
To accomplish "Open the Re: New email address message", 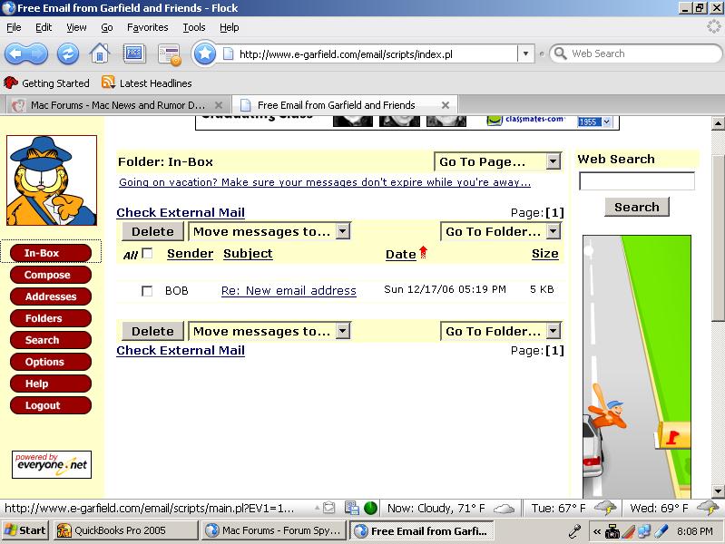I will [x=289, y=291].
